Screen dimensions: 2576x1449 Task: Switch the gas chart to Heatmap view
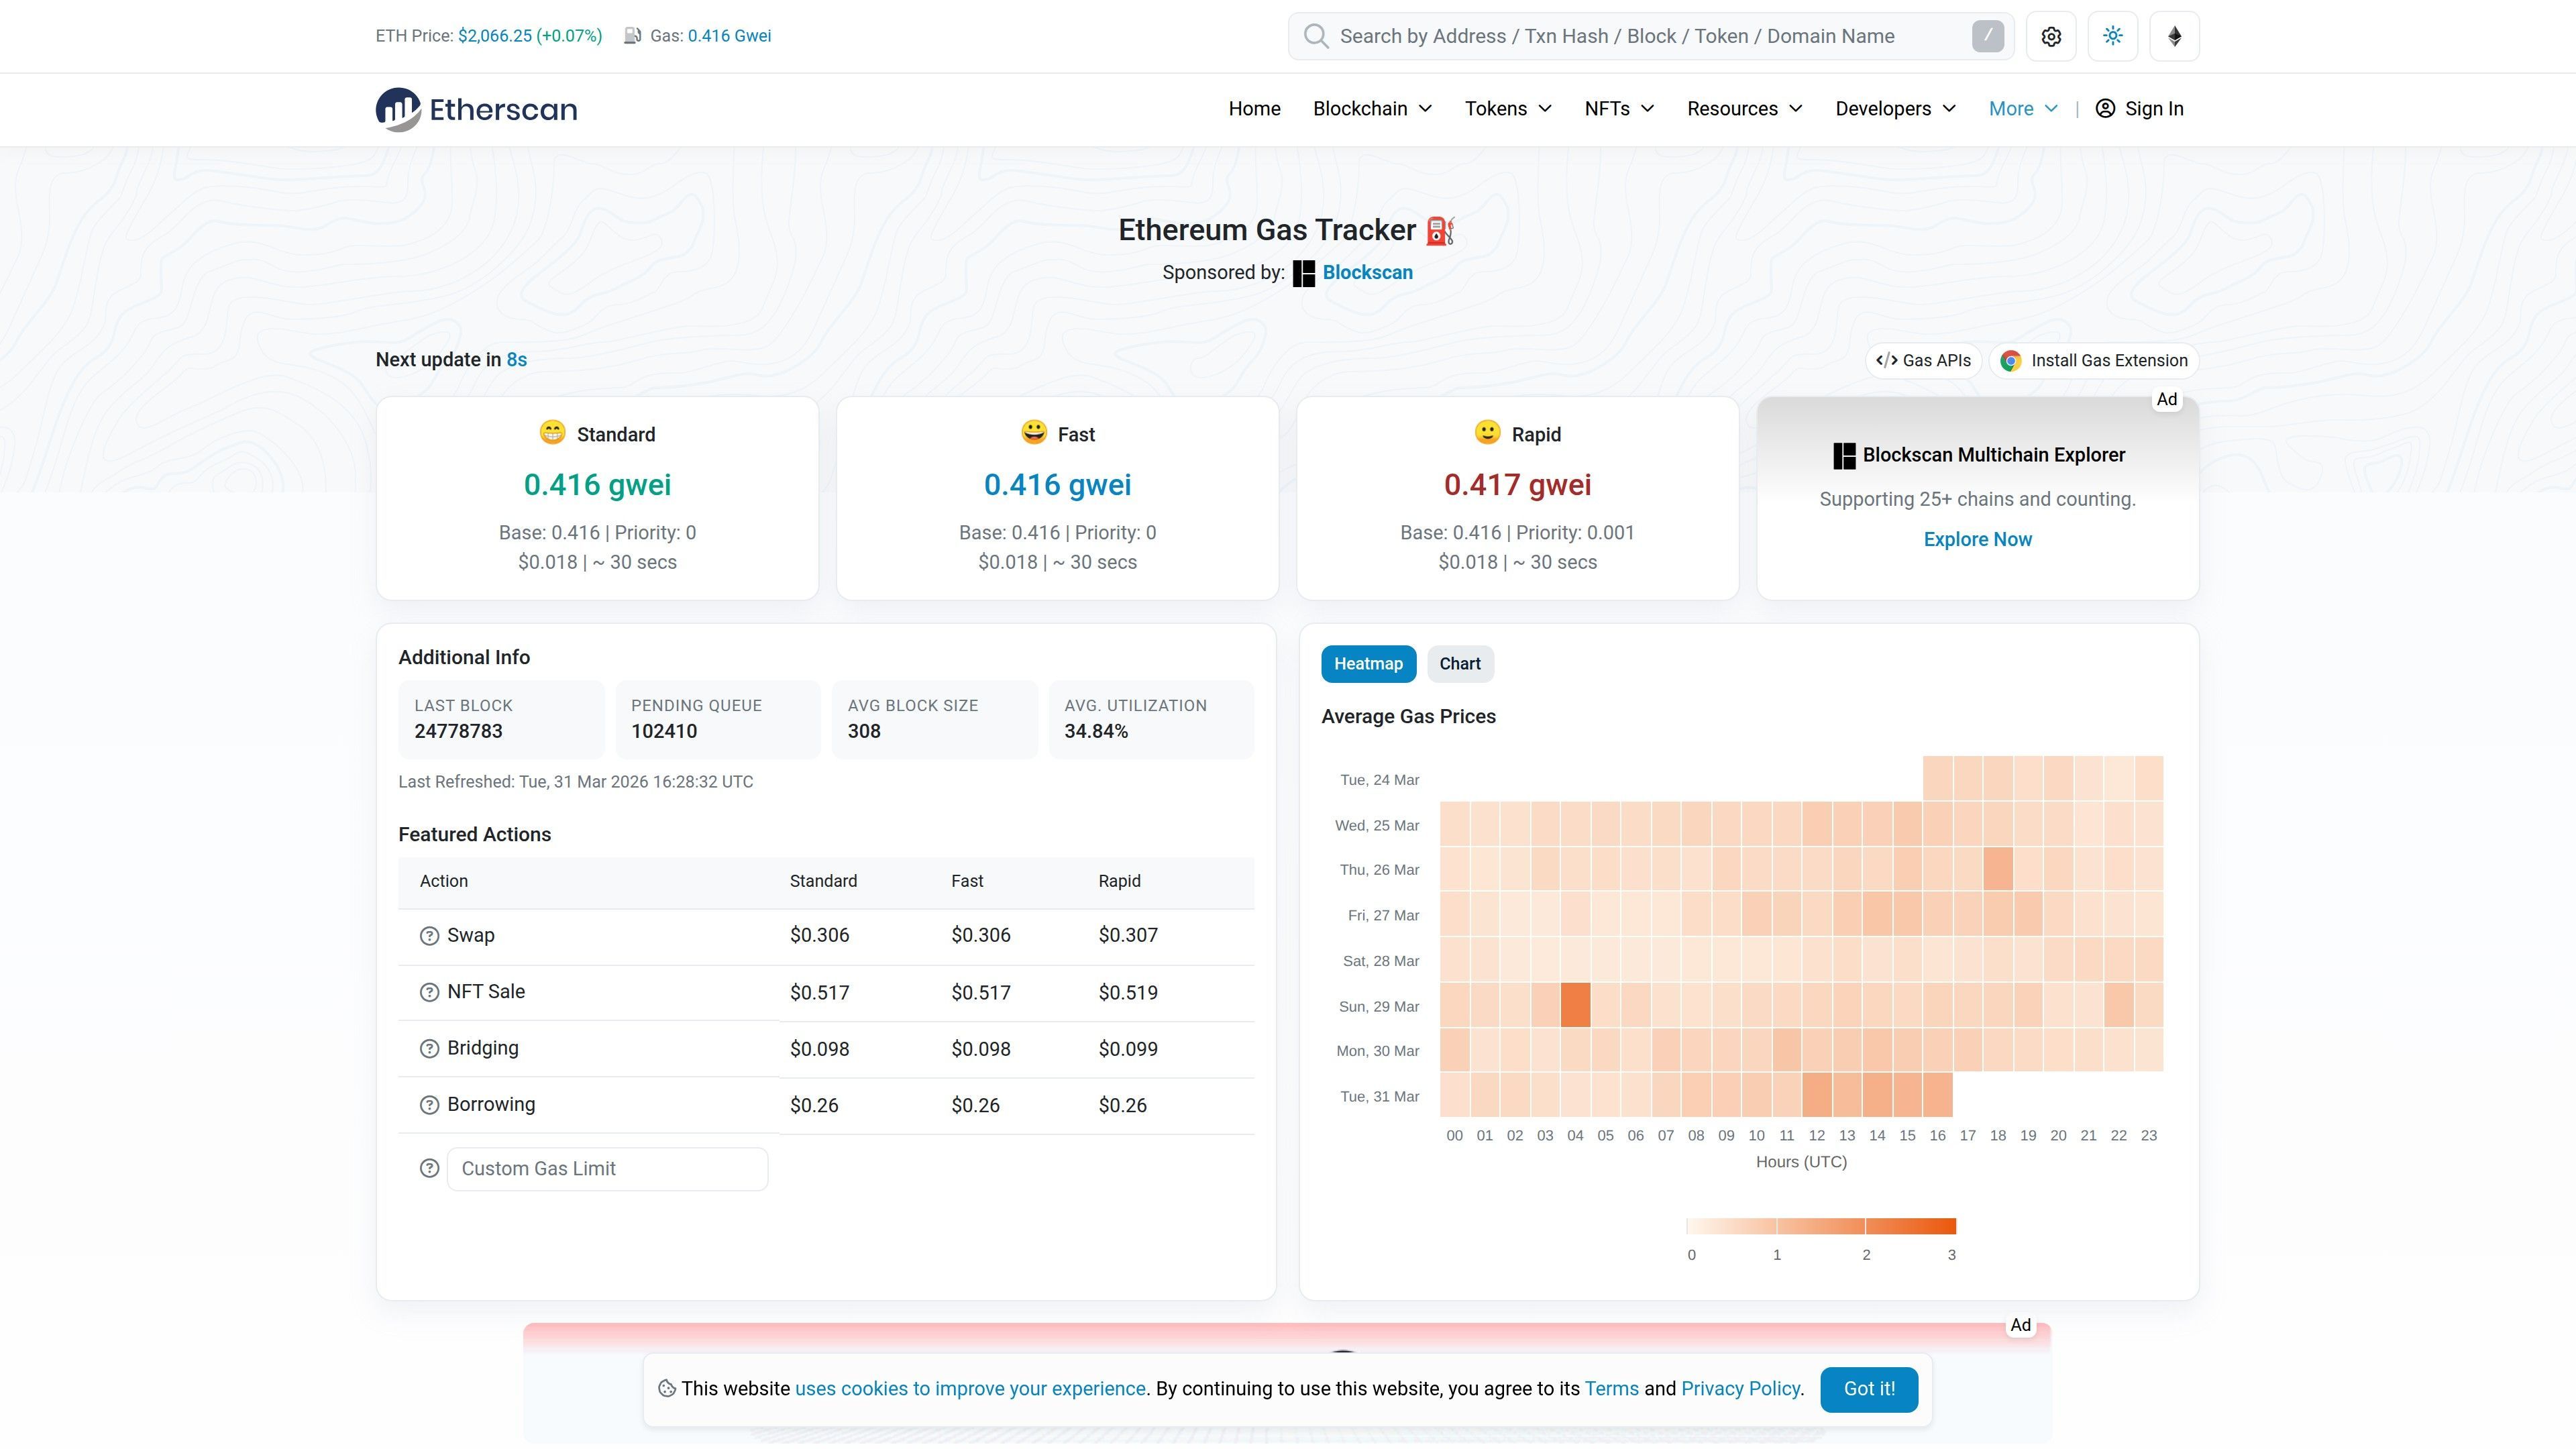pos(1368,663)
